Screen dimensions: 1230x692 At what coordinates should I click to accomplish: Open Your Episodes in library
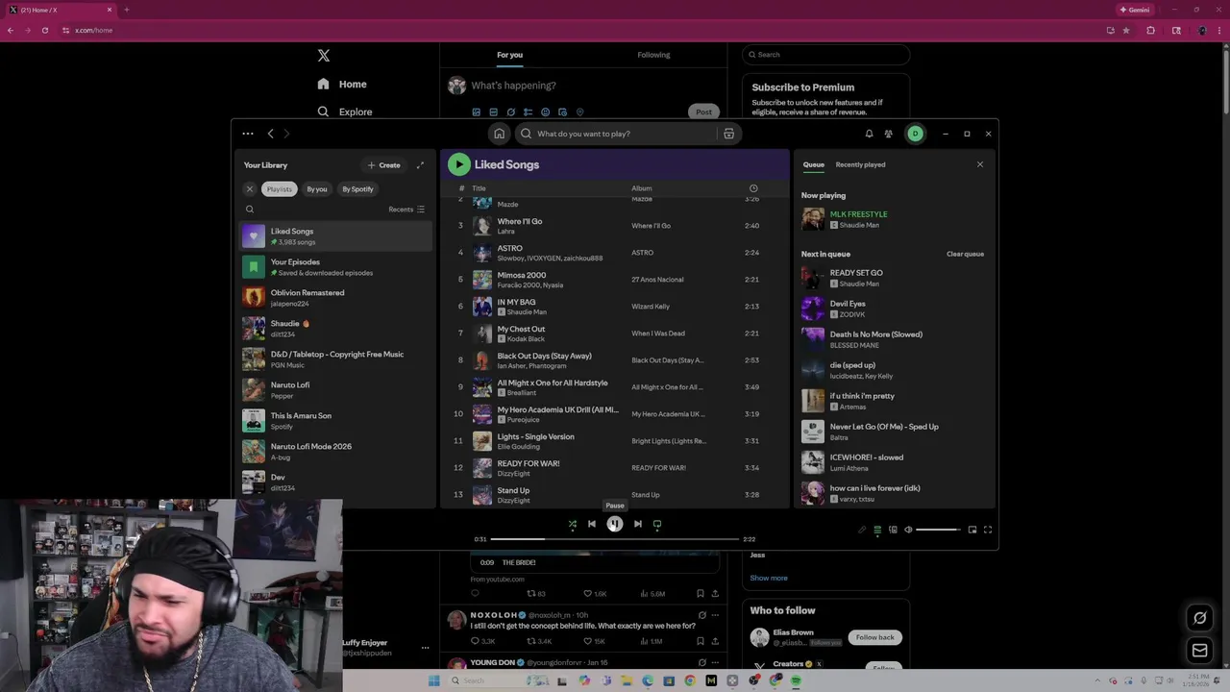[335, 267]
